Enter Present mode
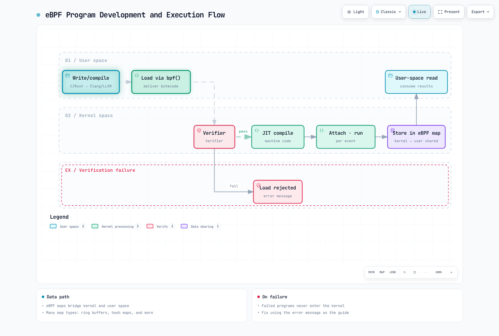The image size is (499, 336). 449,12
